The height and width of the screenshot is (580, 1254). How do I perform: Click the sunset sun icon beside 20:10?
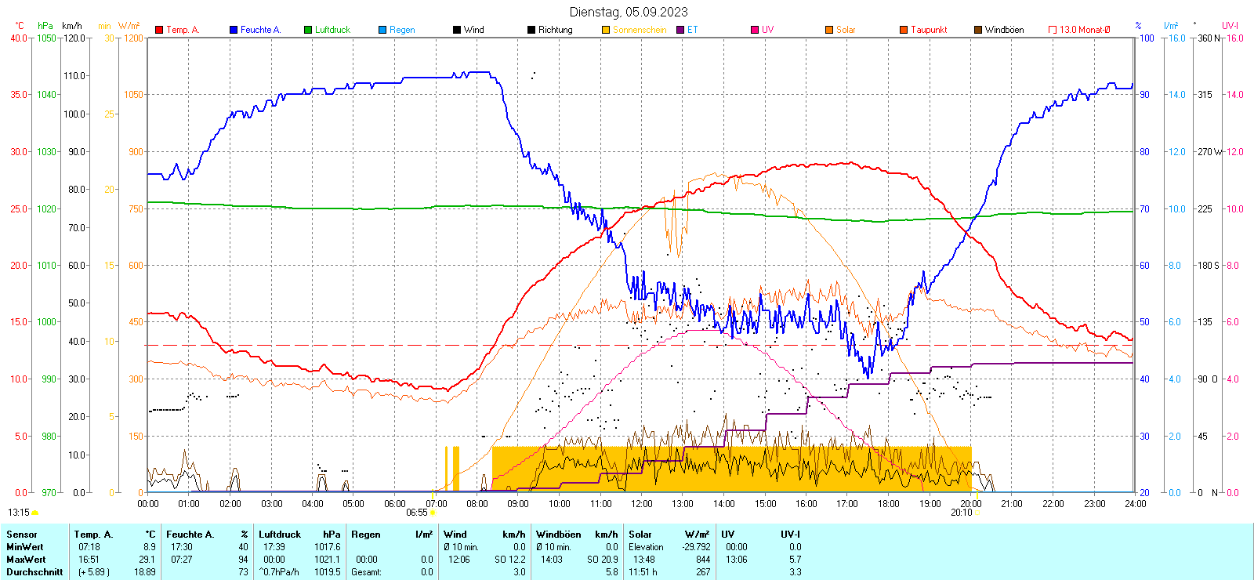coord(977,513)
